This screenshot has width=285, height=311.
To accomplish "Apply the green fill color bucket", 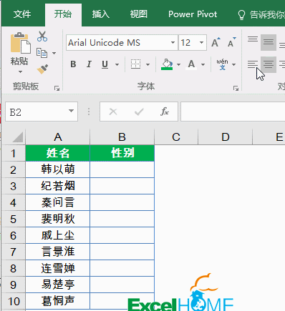I will [x=167, y=64].
